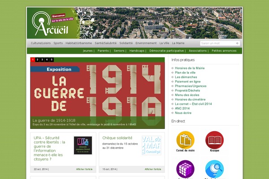Open Plan de la ville link
Screen dimensions: 269x179
(185, 72)
